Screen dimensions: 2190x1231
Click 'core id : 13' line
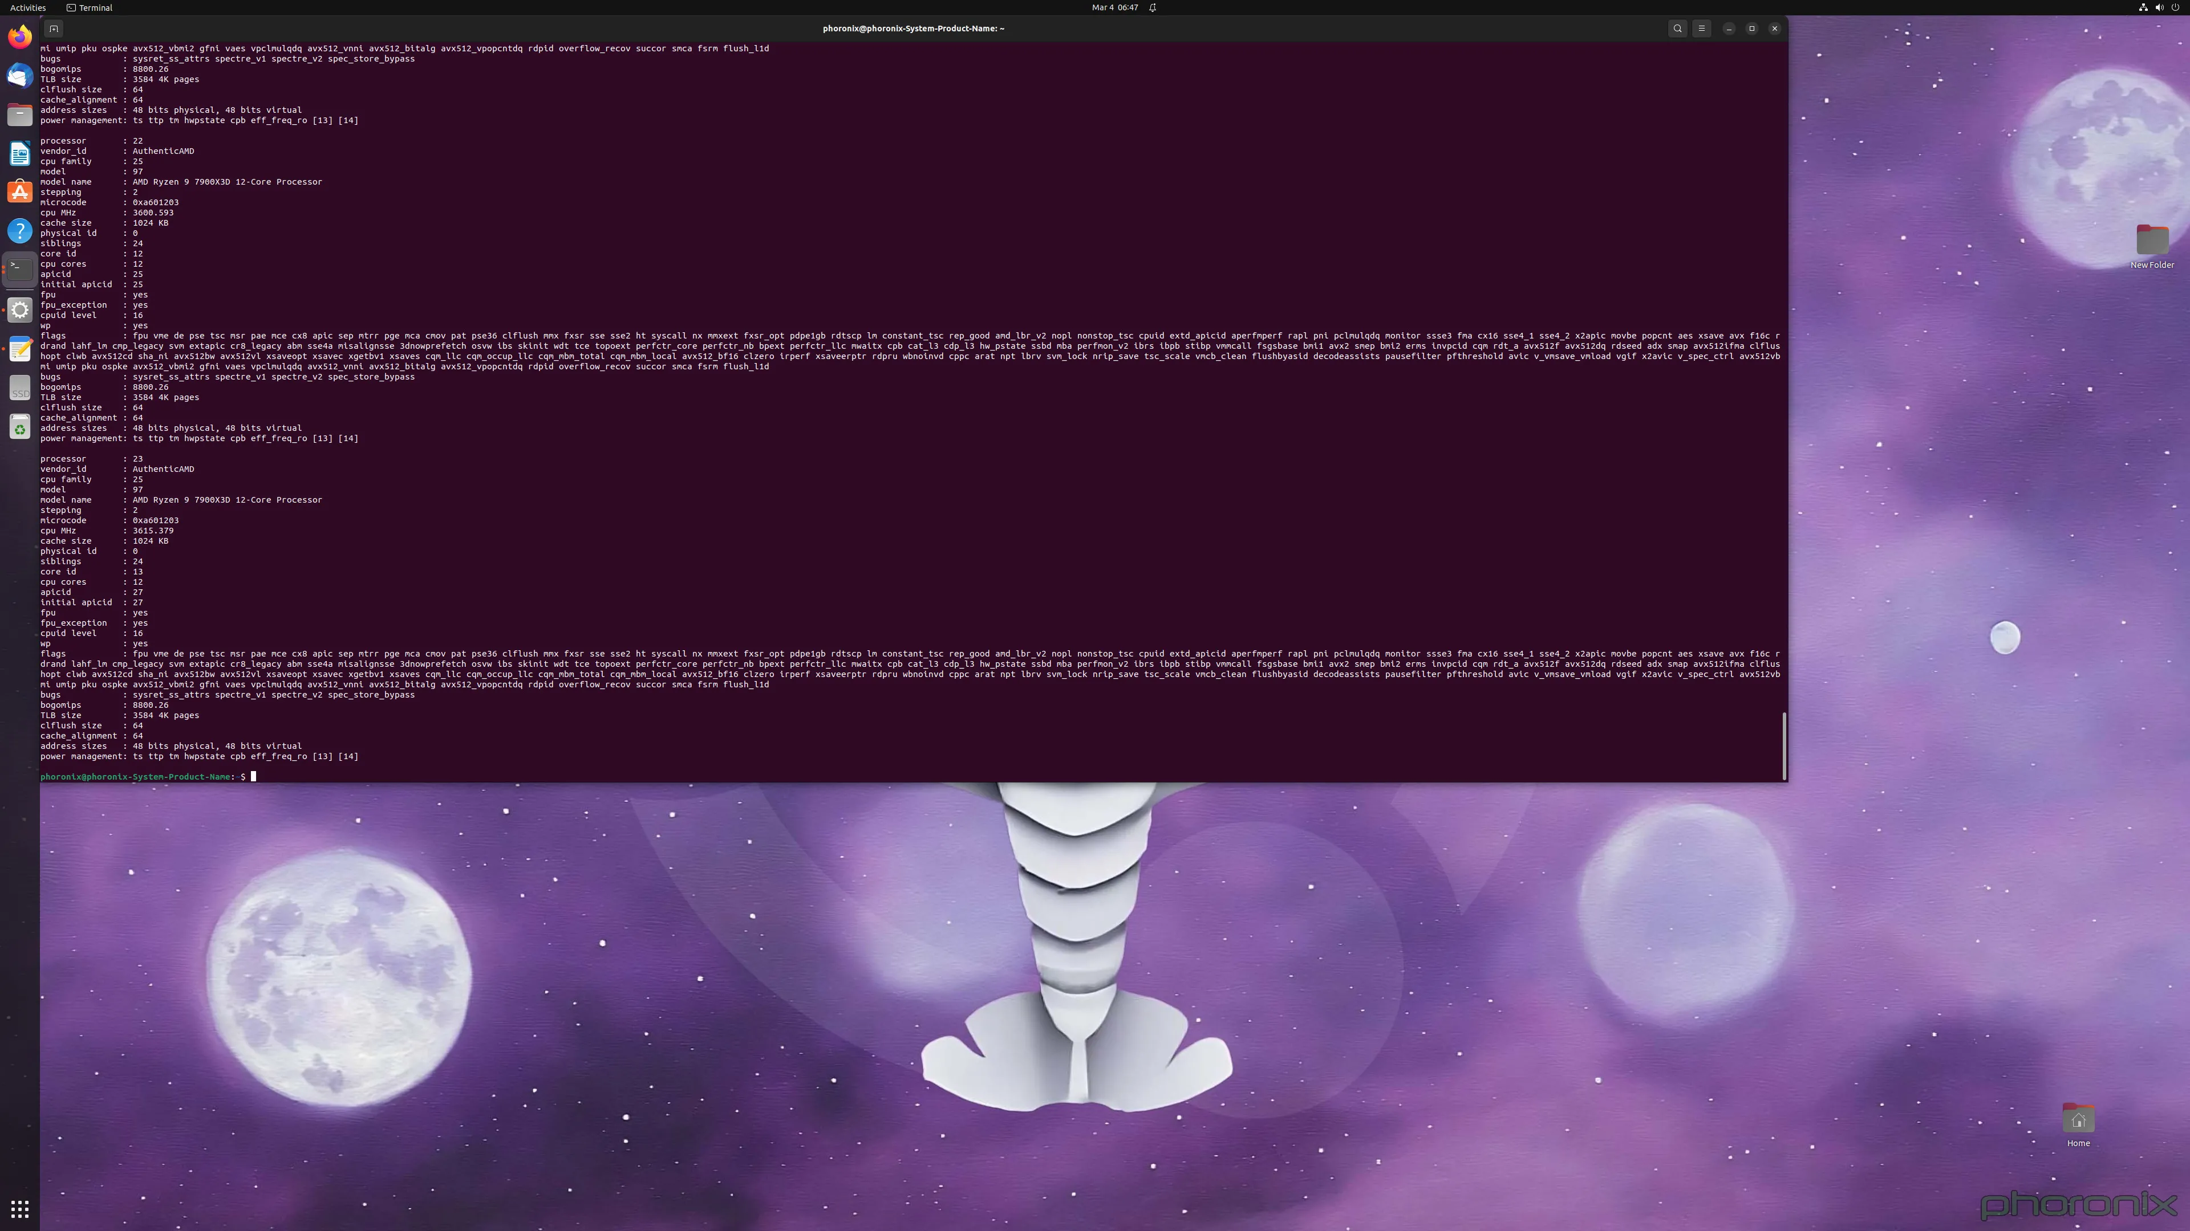[x=92, y=572]
